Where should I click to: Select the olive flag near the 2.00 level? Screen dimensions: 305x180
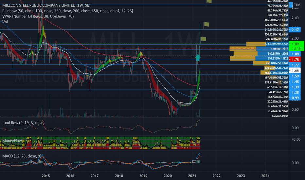[x=204, y=39]
